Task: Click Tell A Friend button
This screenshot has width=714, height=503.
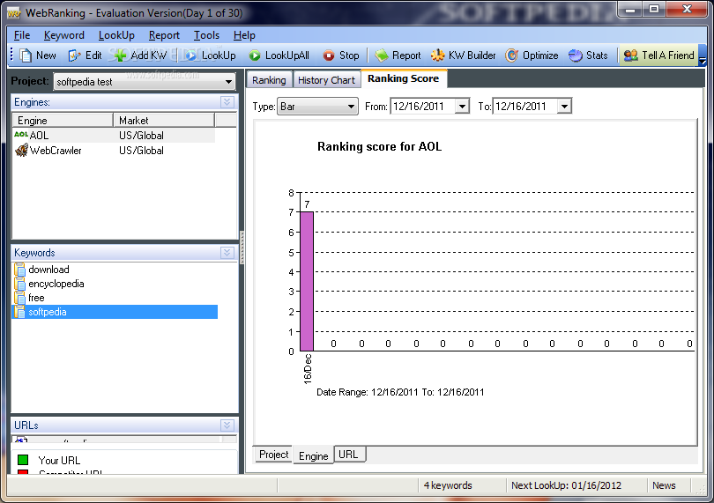Action: point(658,55)
